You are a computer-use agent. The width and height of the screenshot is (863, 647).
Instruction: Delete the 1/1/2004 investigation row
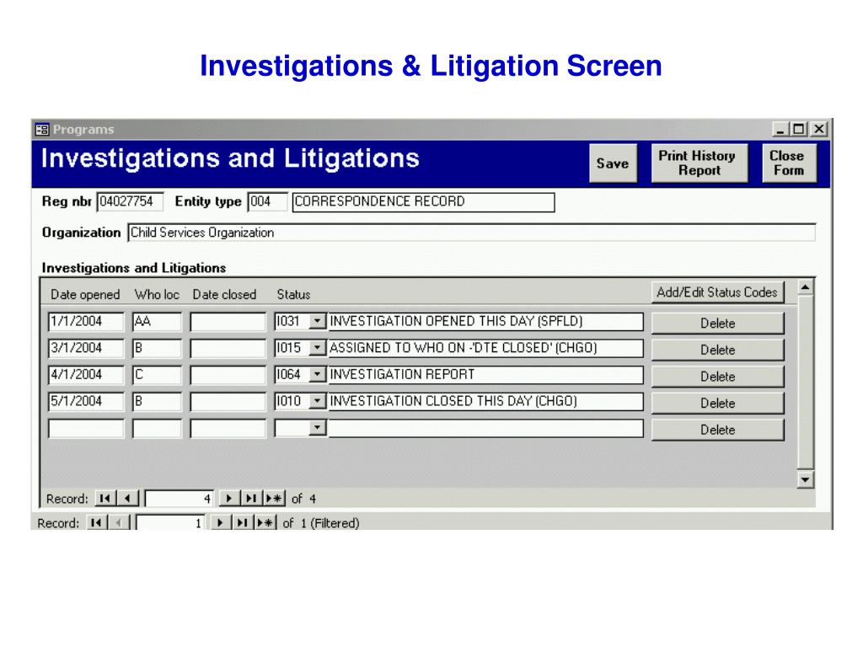coord(718,323)
